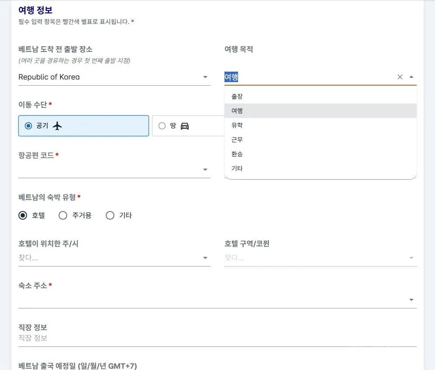Collapse the 여행 목적 dropdown arrow
This screenshot has height=370, width=435.
[x=411, y=77]
